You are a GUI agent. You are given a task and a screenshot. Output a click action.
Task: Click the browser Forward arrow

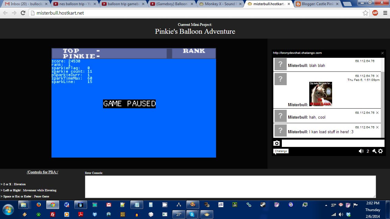pyautogui.click(x=14, y=13)
